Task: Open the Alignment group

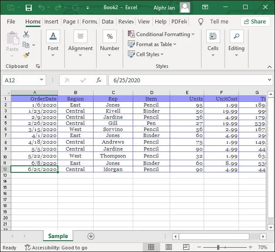Action: (x=80, y=44)
